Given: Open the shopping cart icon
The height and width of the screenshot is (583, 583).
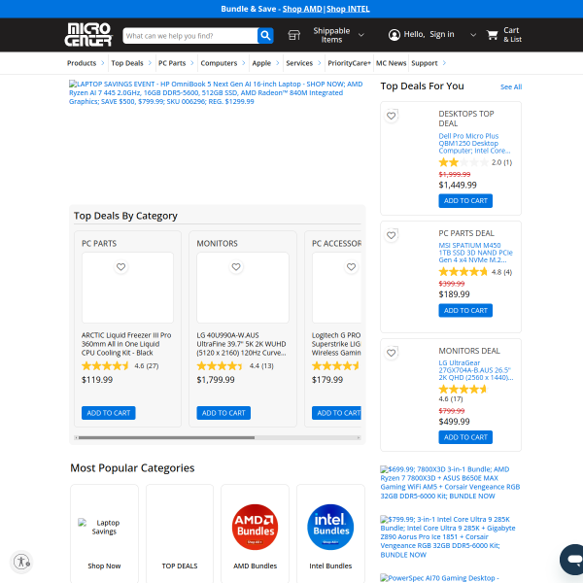Looking at the screenshot, I should coord(493,35).
